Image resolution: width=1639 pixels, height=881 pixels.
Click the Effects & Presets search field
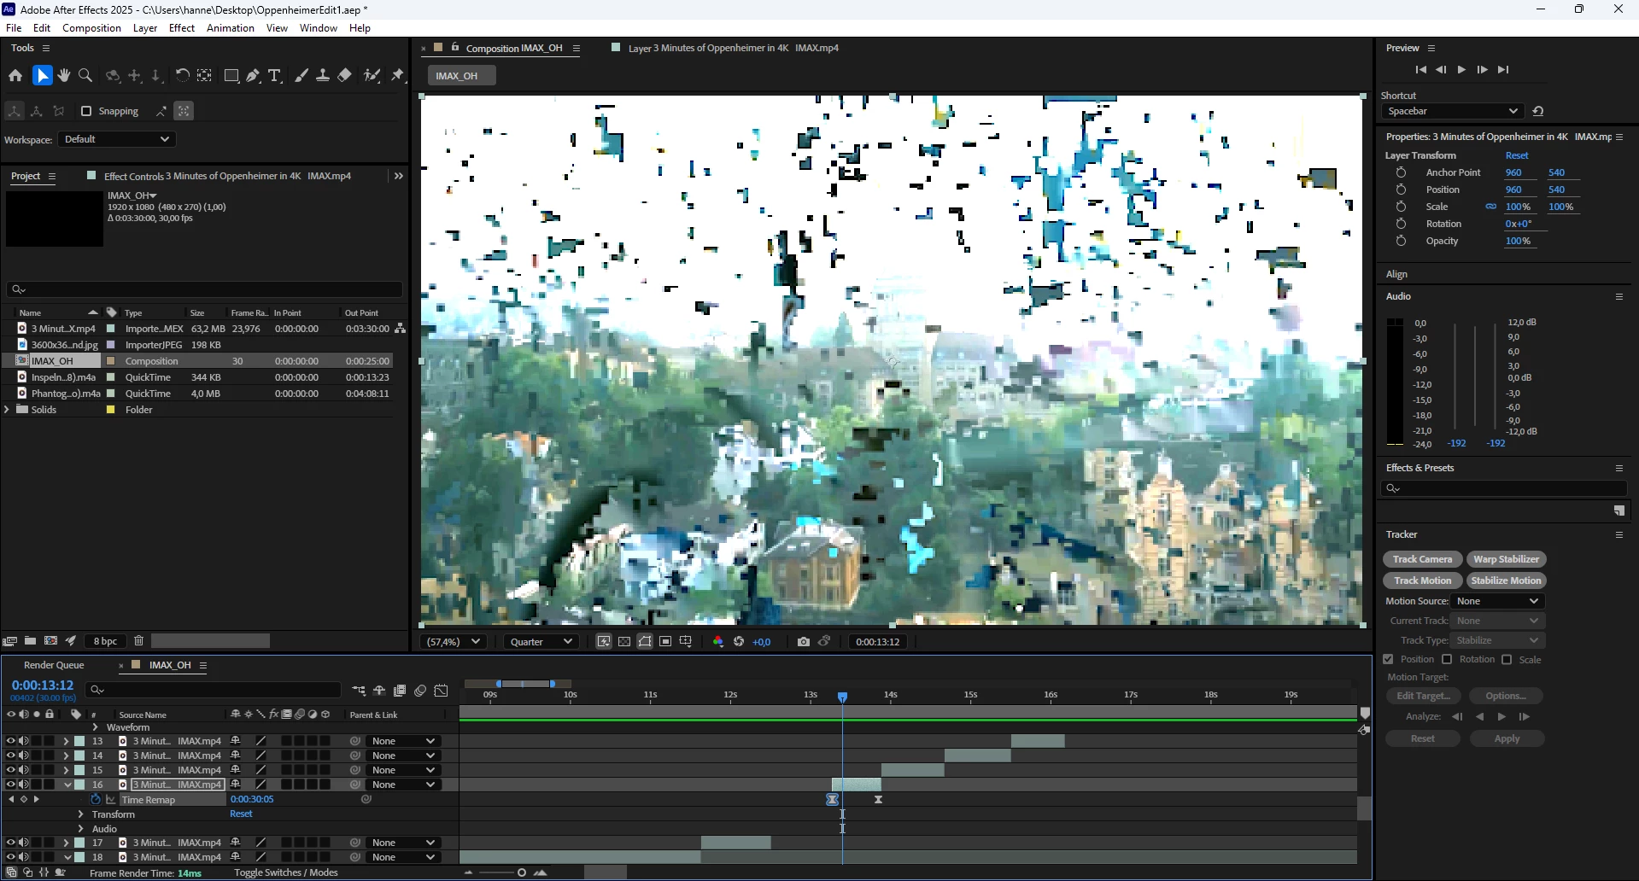[1503, 488]
